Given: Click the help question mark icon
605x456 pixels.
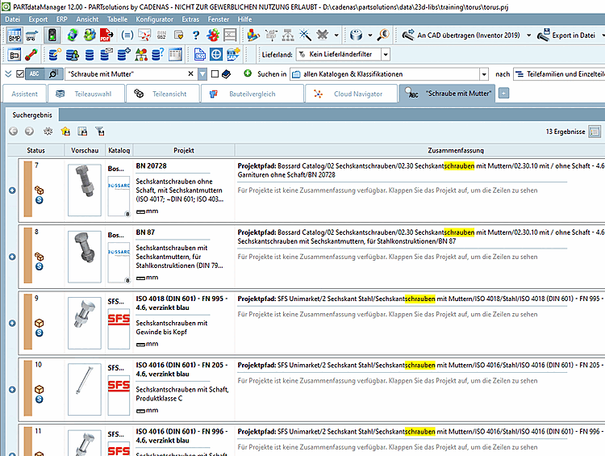Looking at the screenshot, I should pos(196,36).
